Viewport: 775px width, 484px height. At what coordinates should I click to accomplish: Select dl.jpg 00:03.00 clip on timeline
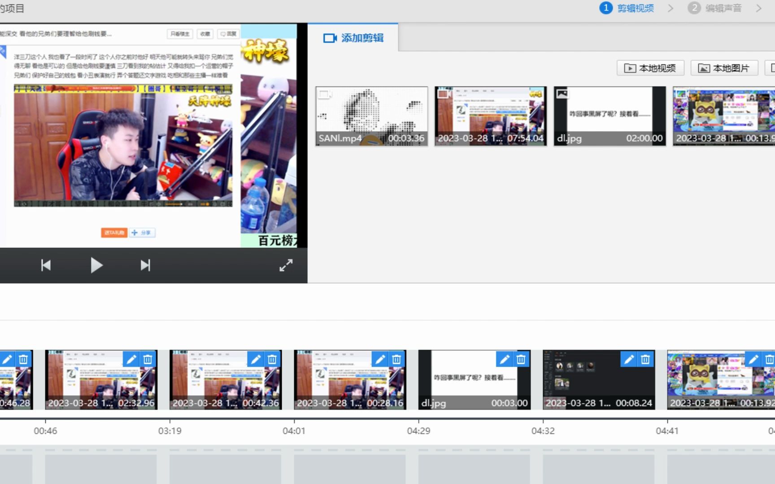(x=475, y=380)
